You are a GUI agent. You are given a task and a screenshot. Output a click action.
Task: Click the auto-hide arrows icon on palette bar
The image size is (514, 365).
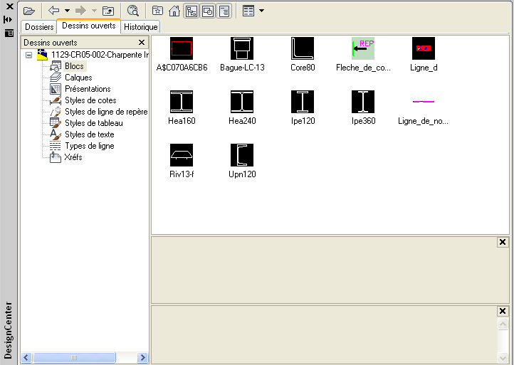tap(9, 19)
